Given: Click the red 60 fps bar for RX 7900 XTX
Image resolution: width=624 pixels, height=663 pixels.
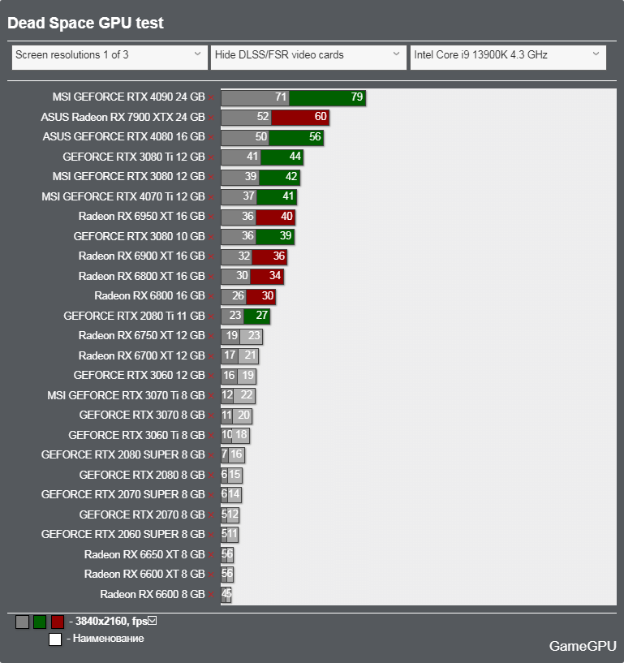Looking at the screenshot, I should pyautogui.click(x=300, y=117).
